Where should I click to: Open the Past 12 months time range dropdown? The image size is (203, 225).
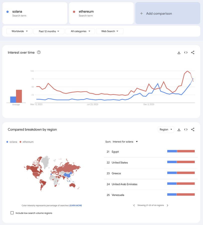[49, 31]
